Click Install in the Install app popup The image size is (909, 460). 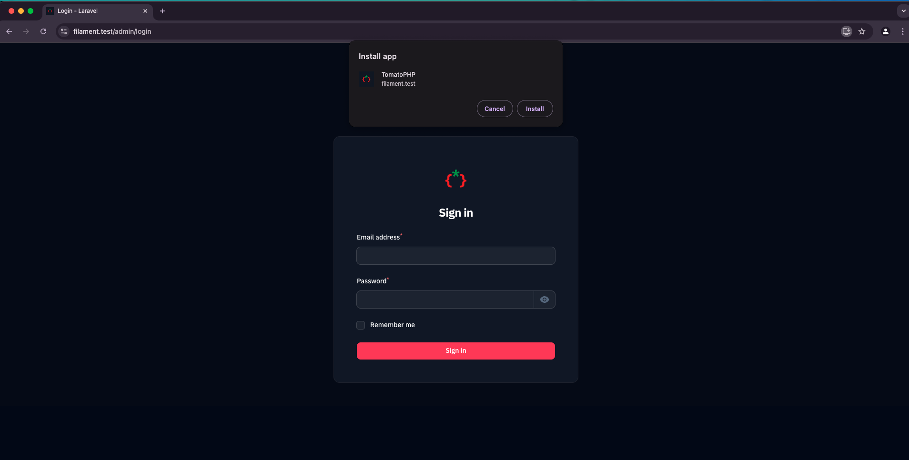coord(535,109)
